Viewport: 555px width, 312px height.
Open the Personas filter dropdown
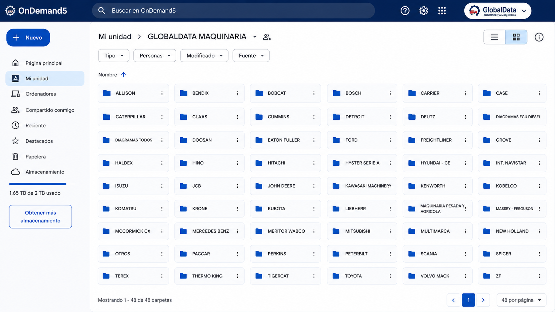click(155, 55)
